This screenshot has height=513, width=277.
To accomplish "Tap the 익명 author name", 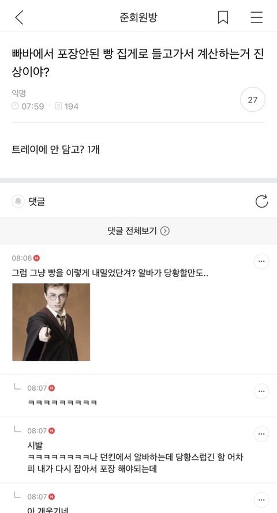I will point(18,93).
